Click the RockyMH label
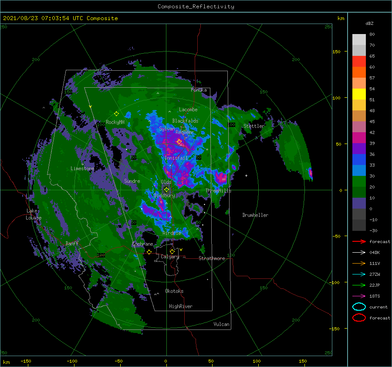The width and height of the screenshot is (392, 367). click(x=115, y=122)
